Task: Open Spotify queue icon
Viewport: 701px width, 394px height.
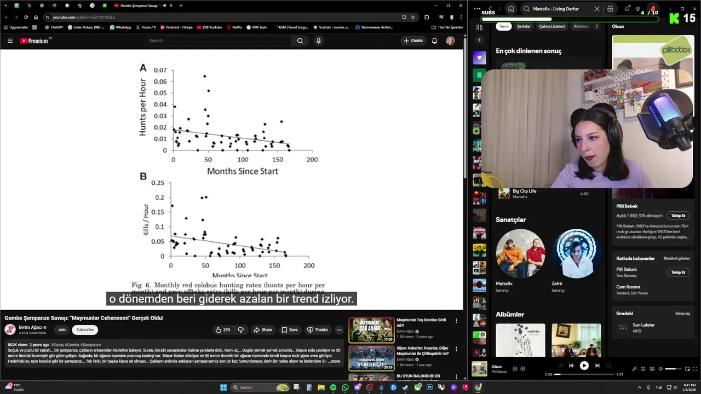Action: [643, 369]
